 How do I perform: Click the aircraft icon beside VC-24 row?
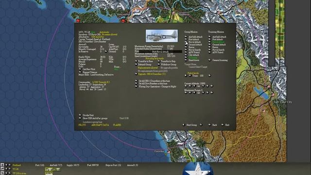click(2, 169)
